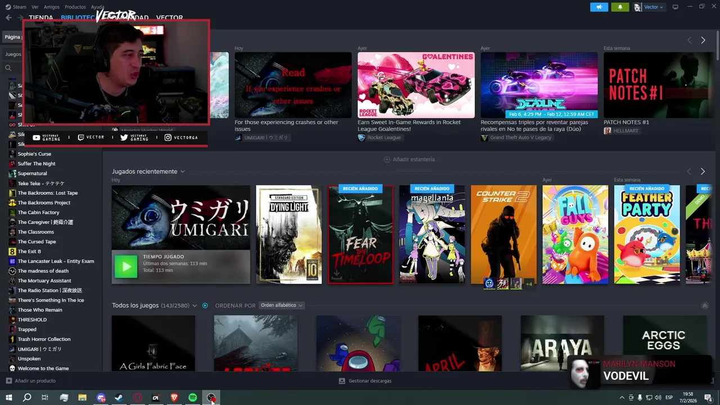Screen dimensions: 720x405
Task: Expand the Jugados recientemente shelf dropdown
Action: point(182,172)
